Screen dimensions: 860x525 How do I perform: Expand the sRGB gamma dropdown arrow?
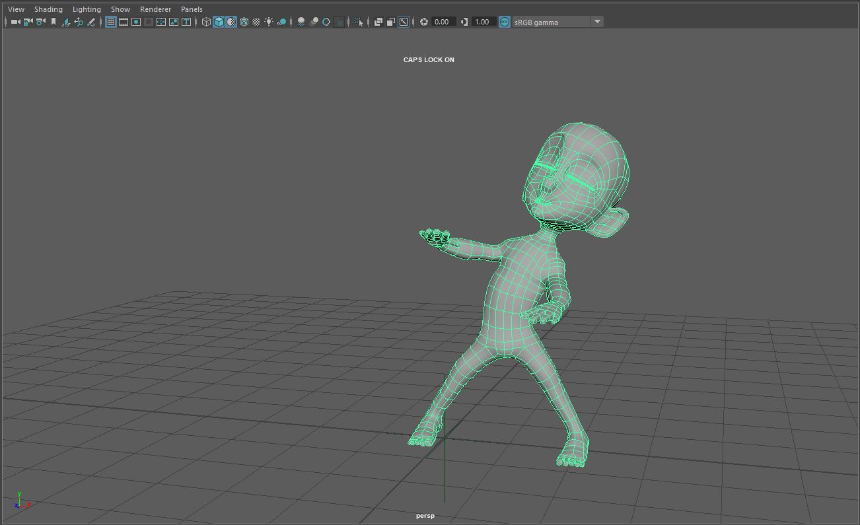(x=597, y=22)
